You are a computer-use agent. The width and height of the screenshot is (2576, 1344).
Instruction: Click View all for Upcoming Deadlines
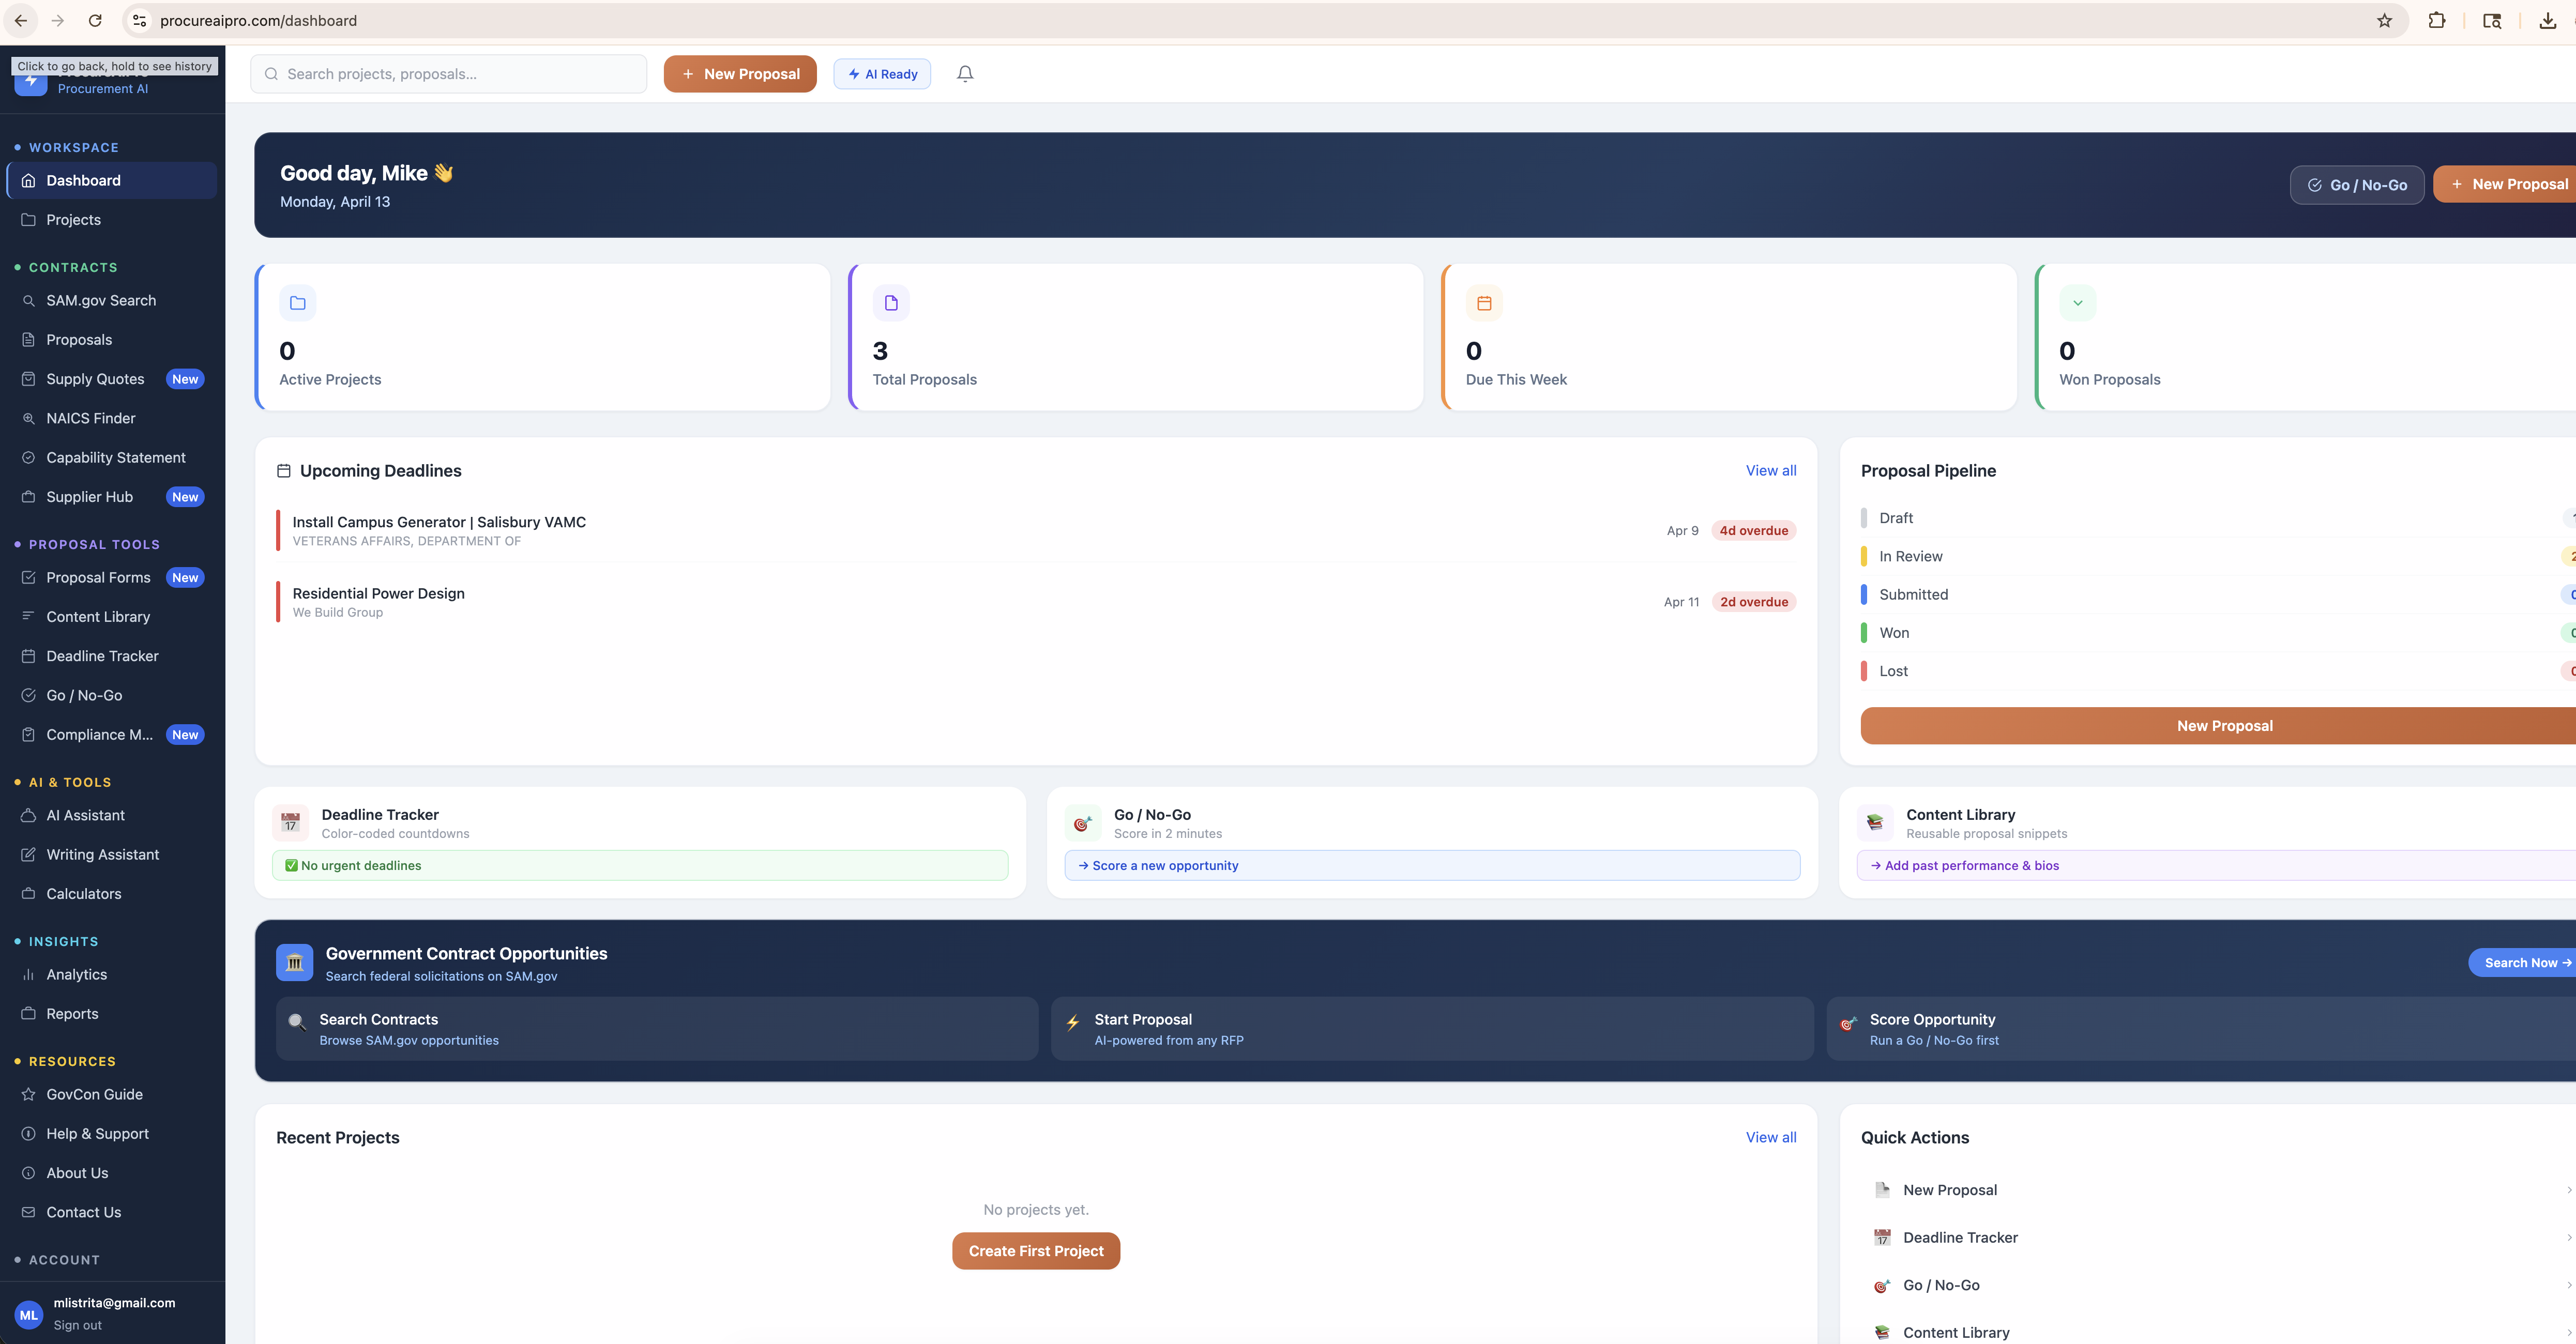tap(1770, 471)
